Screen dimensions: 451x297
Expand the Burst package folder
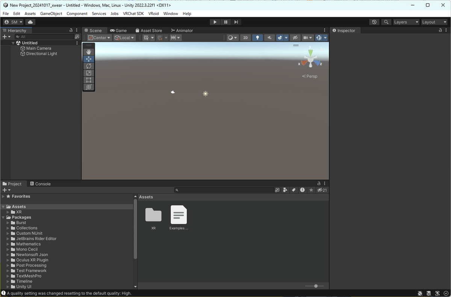(x=8, y=223)
